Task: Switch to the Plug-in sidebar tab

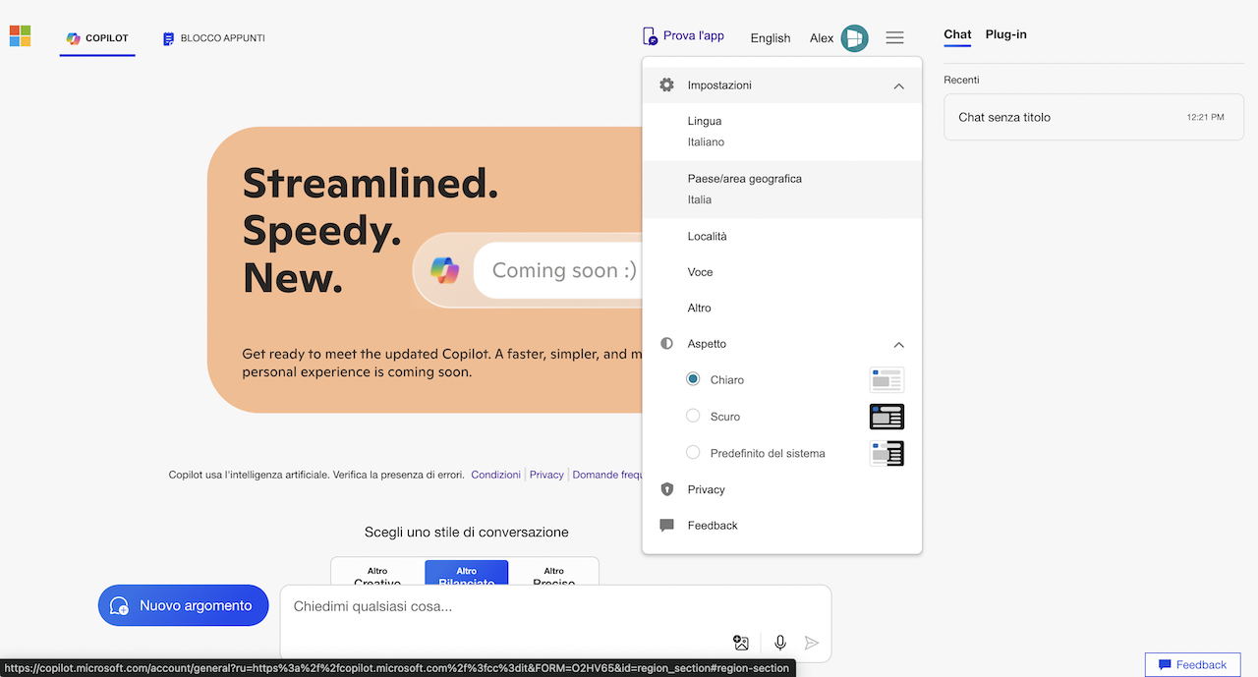Action: pos(1005,34)
